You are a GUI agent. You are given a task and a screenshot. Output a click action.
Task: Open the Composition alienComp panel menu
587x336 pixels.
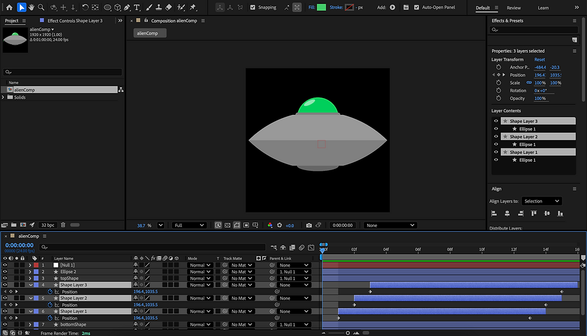tap(203, 20)
